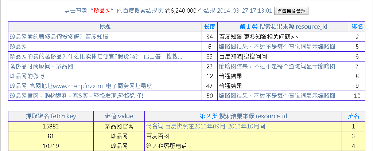The height and width of the screenshot is (151, 373).
Task: Click the rank cell 10 in the first table
Action: coord(357,96)
